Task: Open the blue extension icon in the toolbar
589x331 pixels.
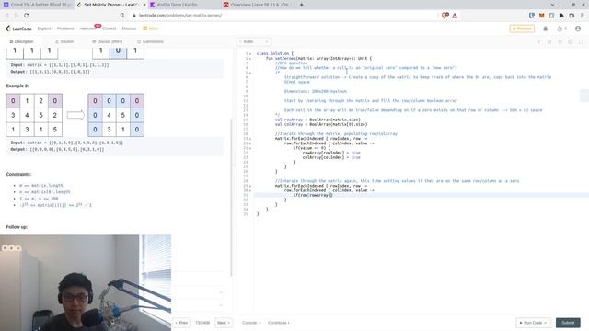Action: pos(532,16)
